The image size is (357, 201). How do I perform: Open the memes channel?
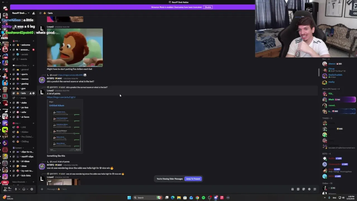tap(24, 79)
